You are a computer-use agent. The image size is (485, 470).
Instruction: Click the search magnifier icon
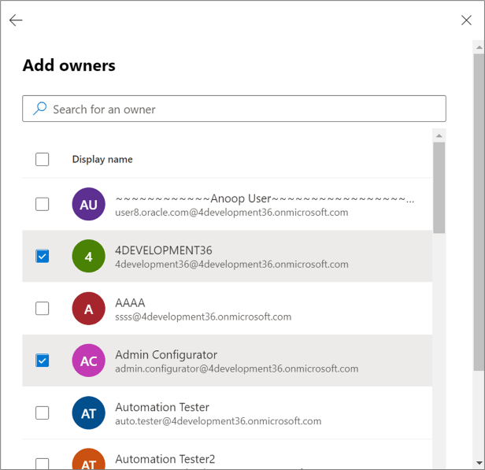point(40,109)
